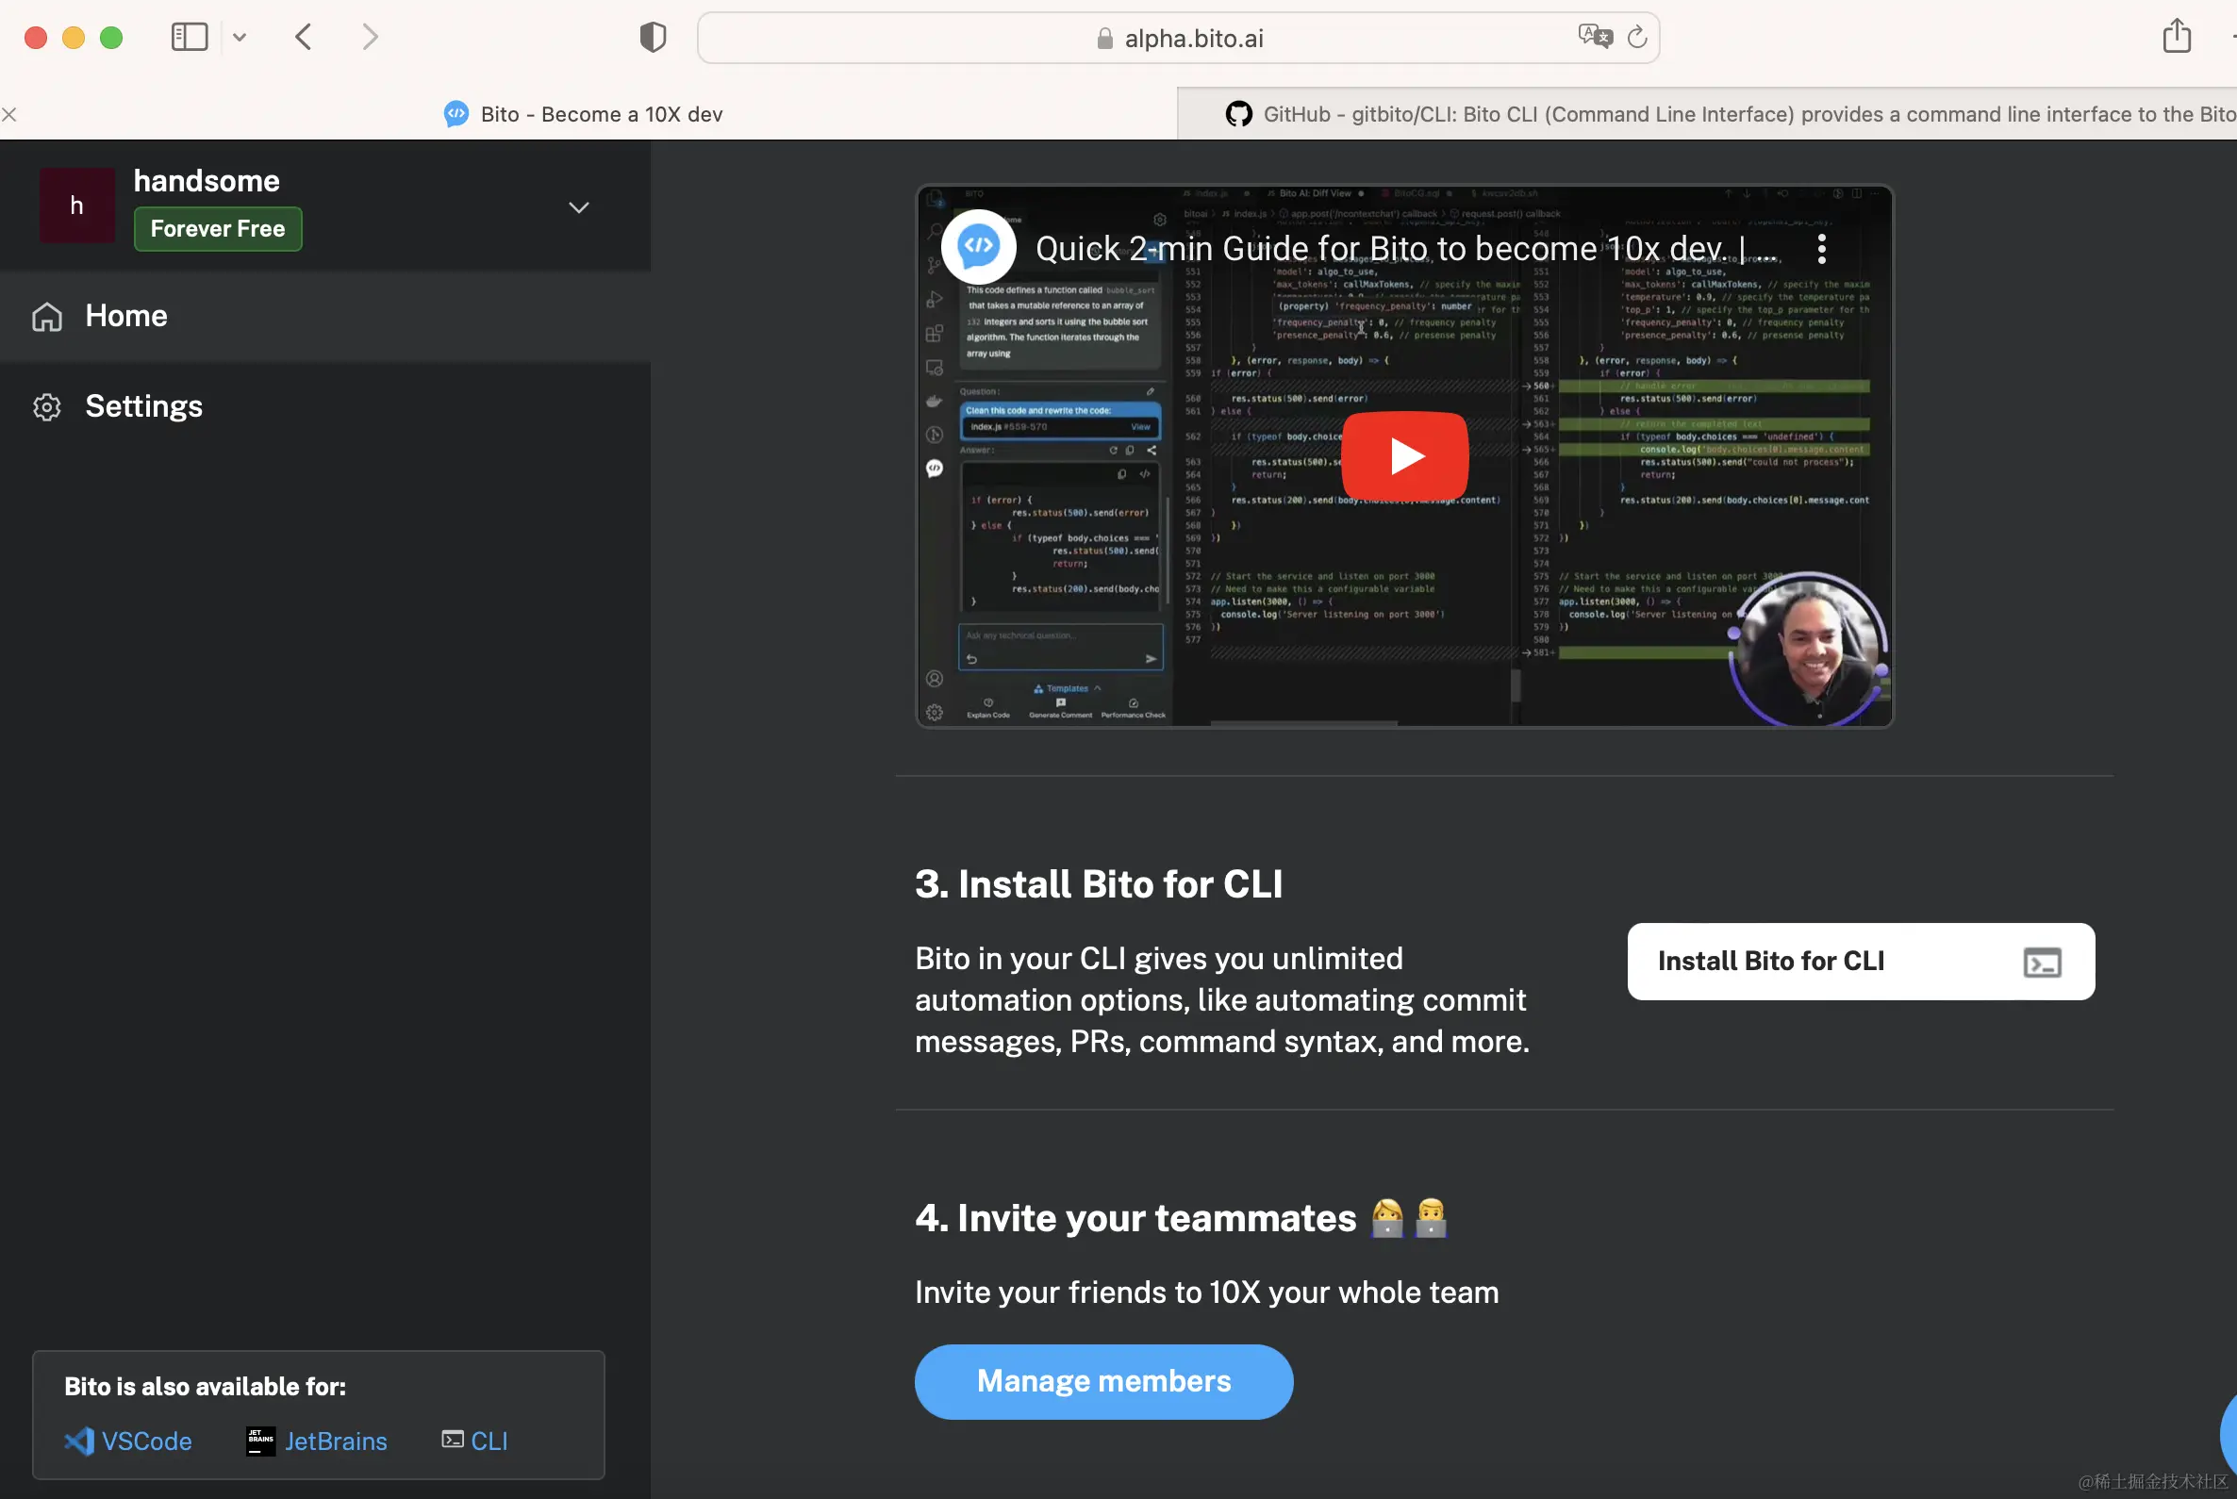Image resolution: width=2237 pixels, height=1499 pixels.
Task: Reload the page with refresh icon
Action: tap(1636, 38)
